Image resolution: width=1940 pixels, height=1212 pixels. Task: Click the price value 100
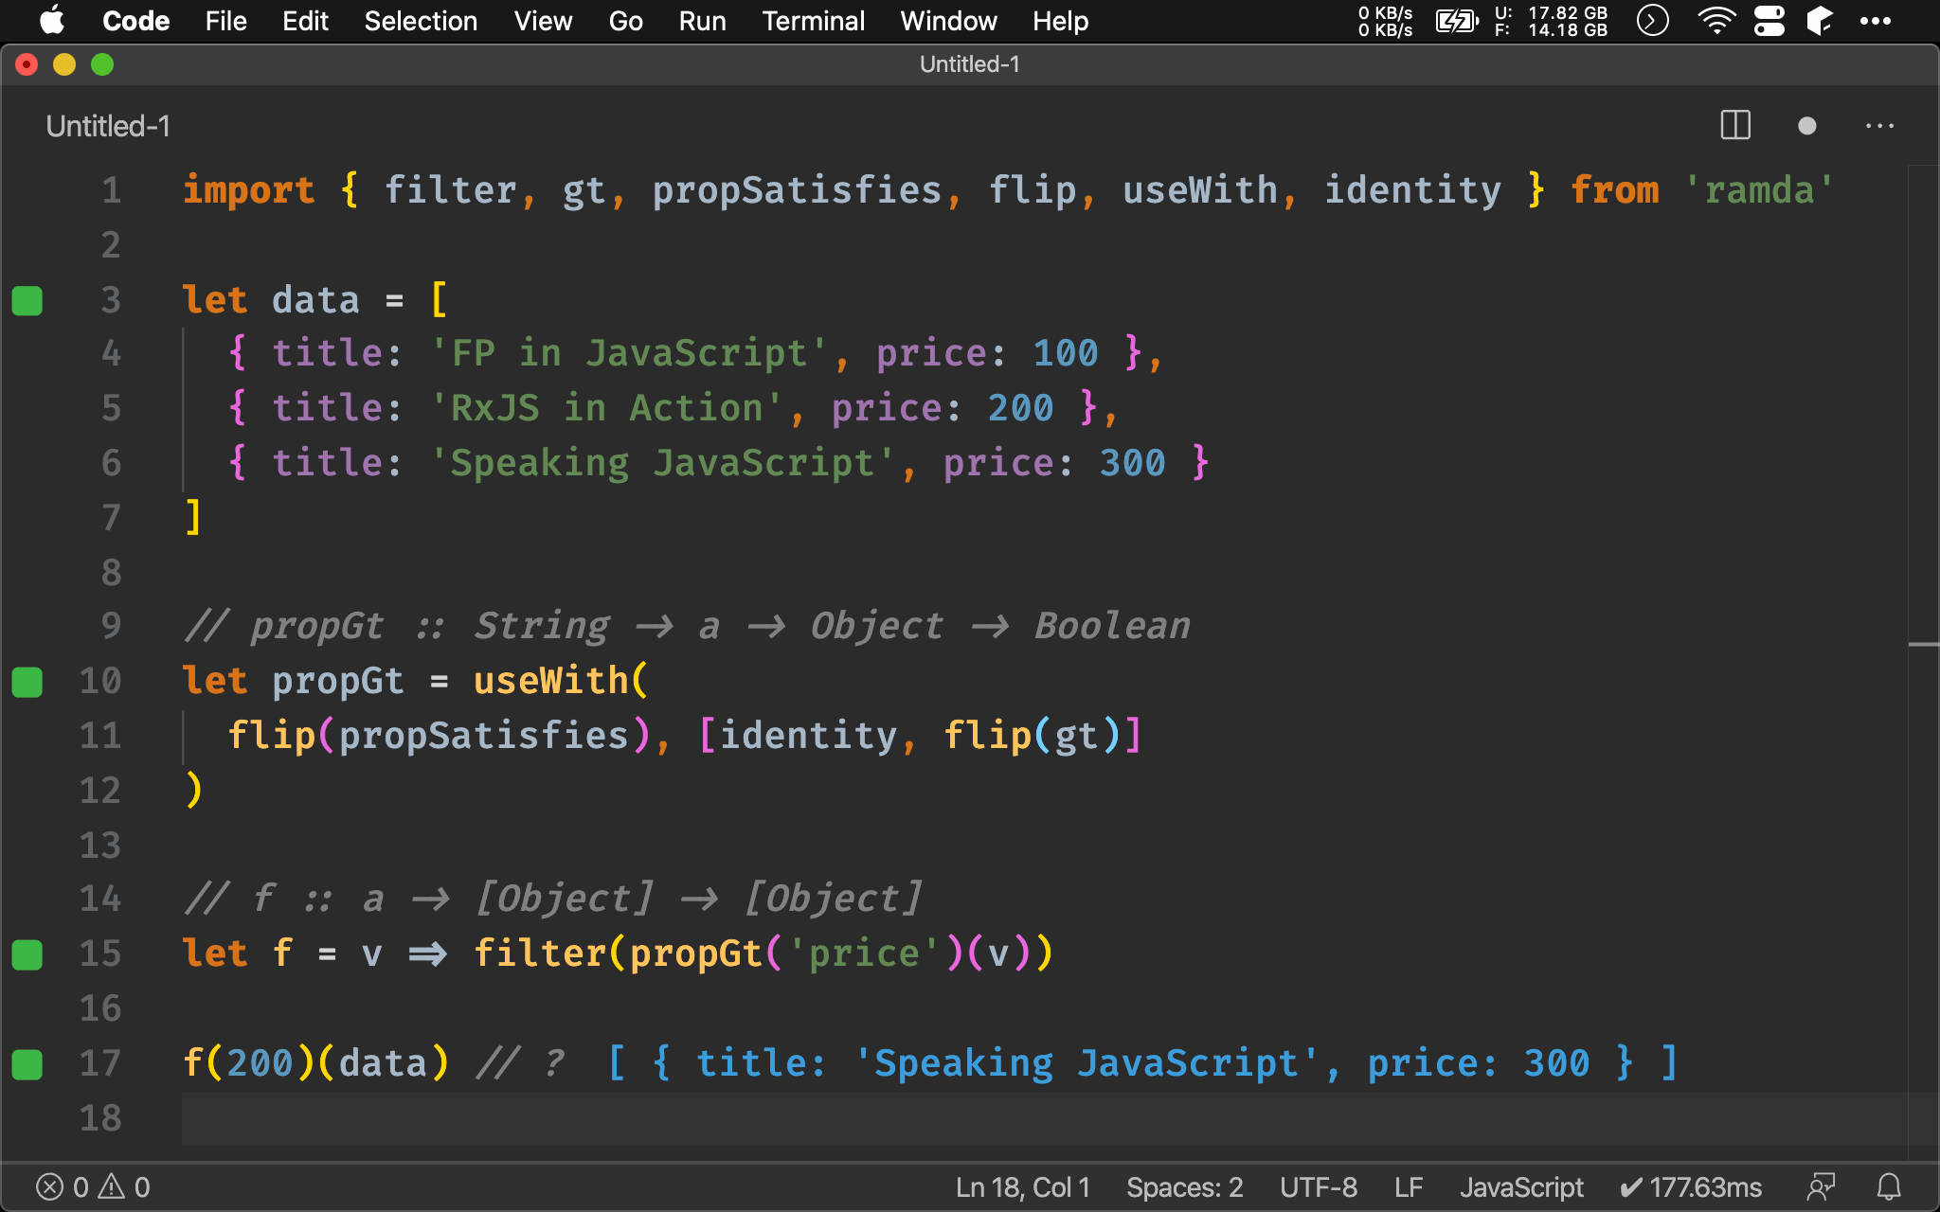(1066, 353)
